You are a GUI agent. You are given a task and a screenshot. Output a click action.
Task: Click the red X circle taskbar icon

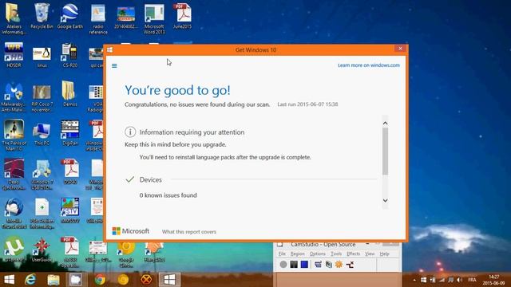click(146, 280)
